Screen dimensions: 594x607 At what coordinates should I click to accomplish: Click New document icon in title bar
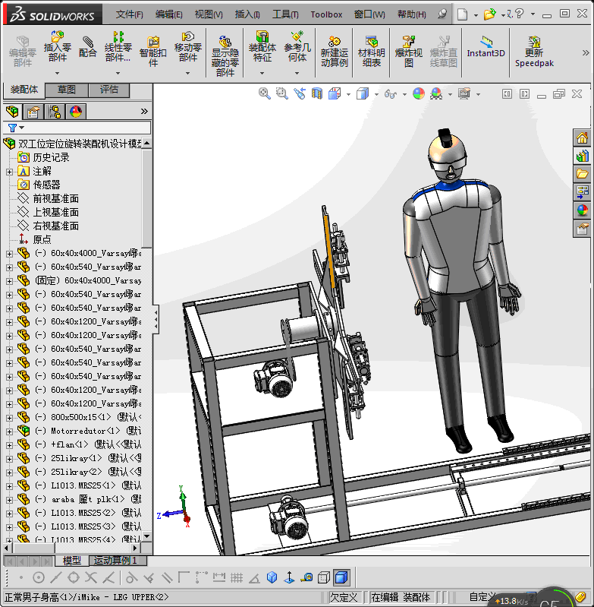[x=462, y=14]
